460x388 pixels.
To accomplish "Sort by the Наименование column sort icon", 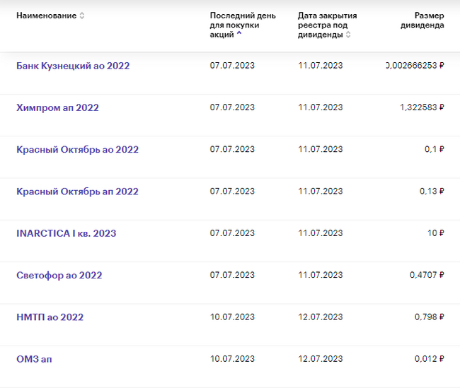I will pyautogui.click(x=82, y=16).
